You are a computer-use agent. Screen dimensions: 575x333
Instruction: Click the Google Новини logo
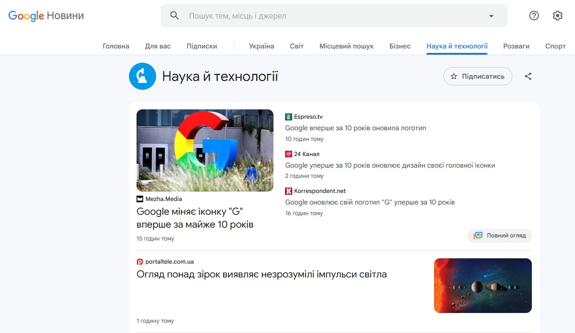[46, 16]
